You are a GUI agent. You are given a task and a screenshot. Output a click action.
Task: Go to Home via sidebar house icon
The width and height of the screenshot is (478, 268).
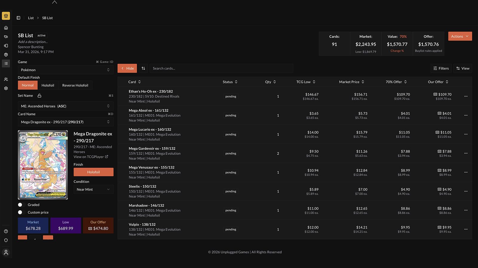coord(6,28)
